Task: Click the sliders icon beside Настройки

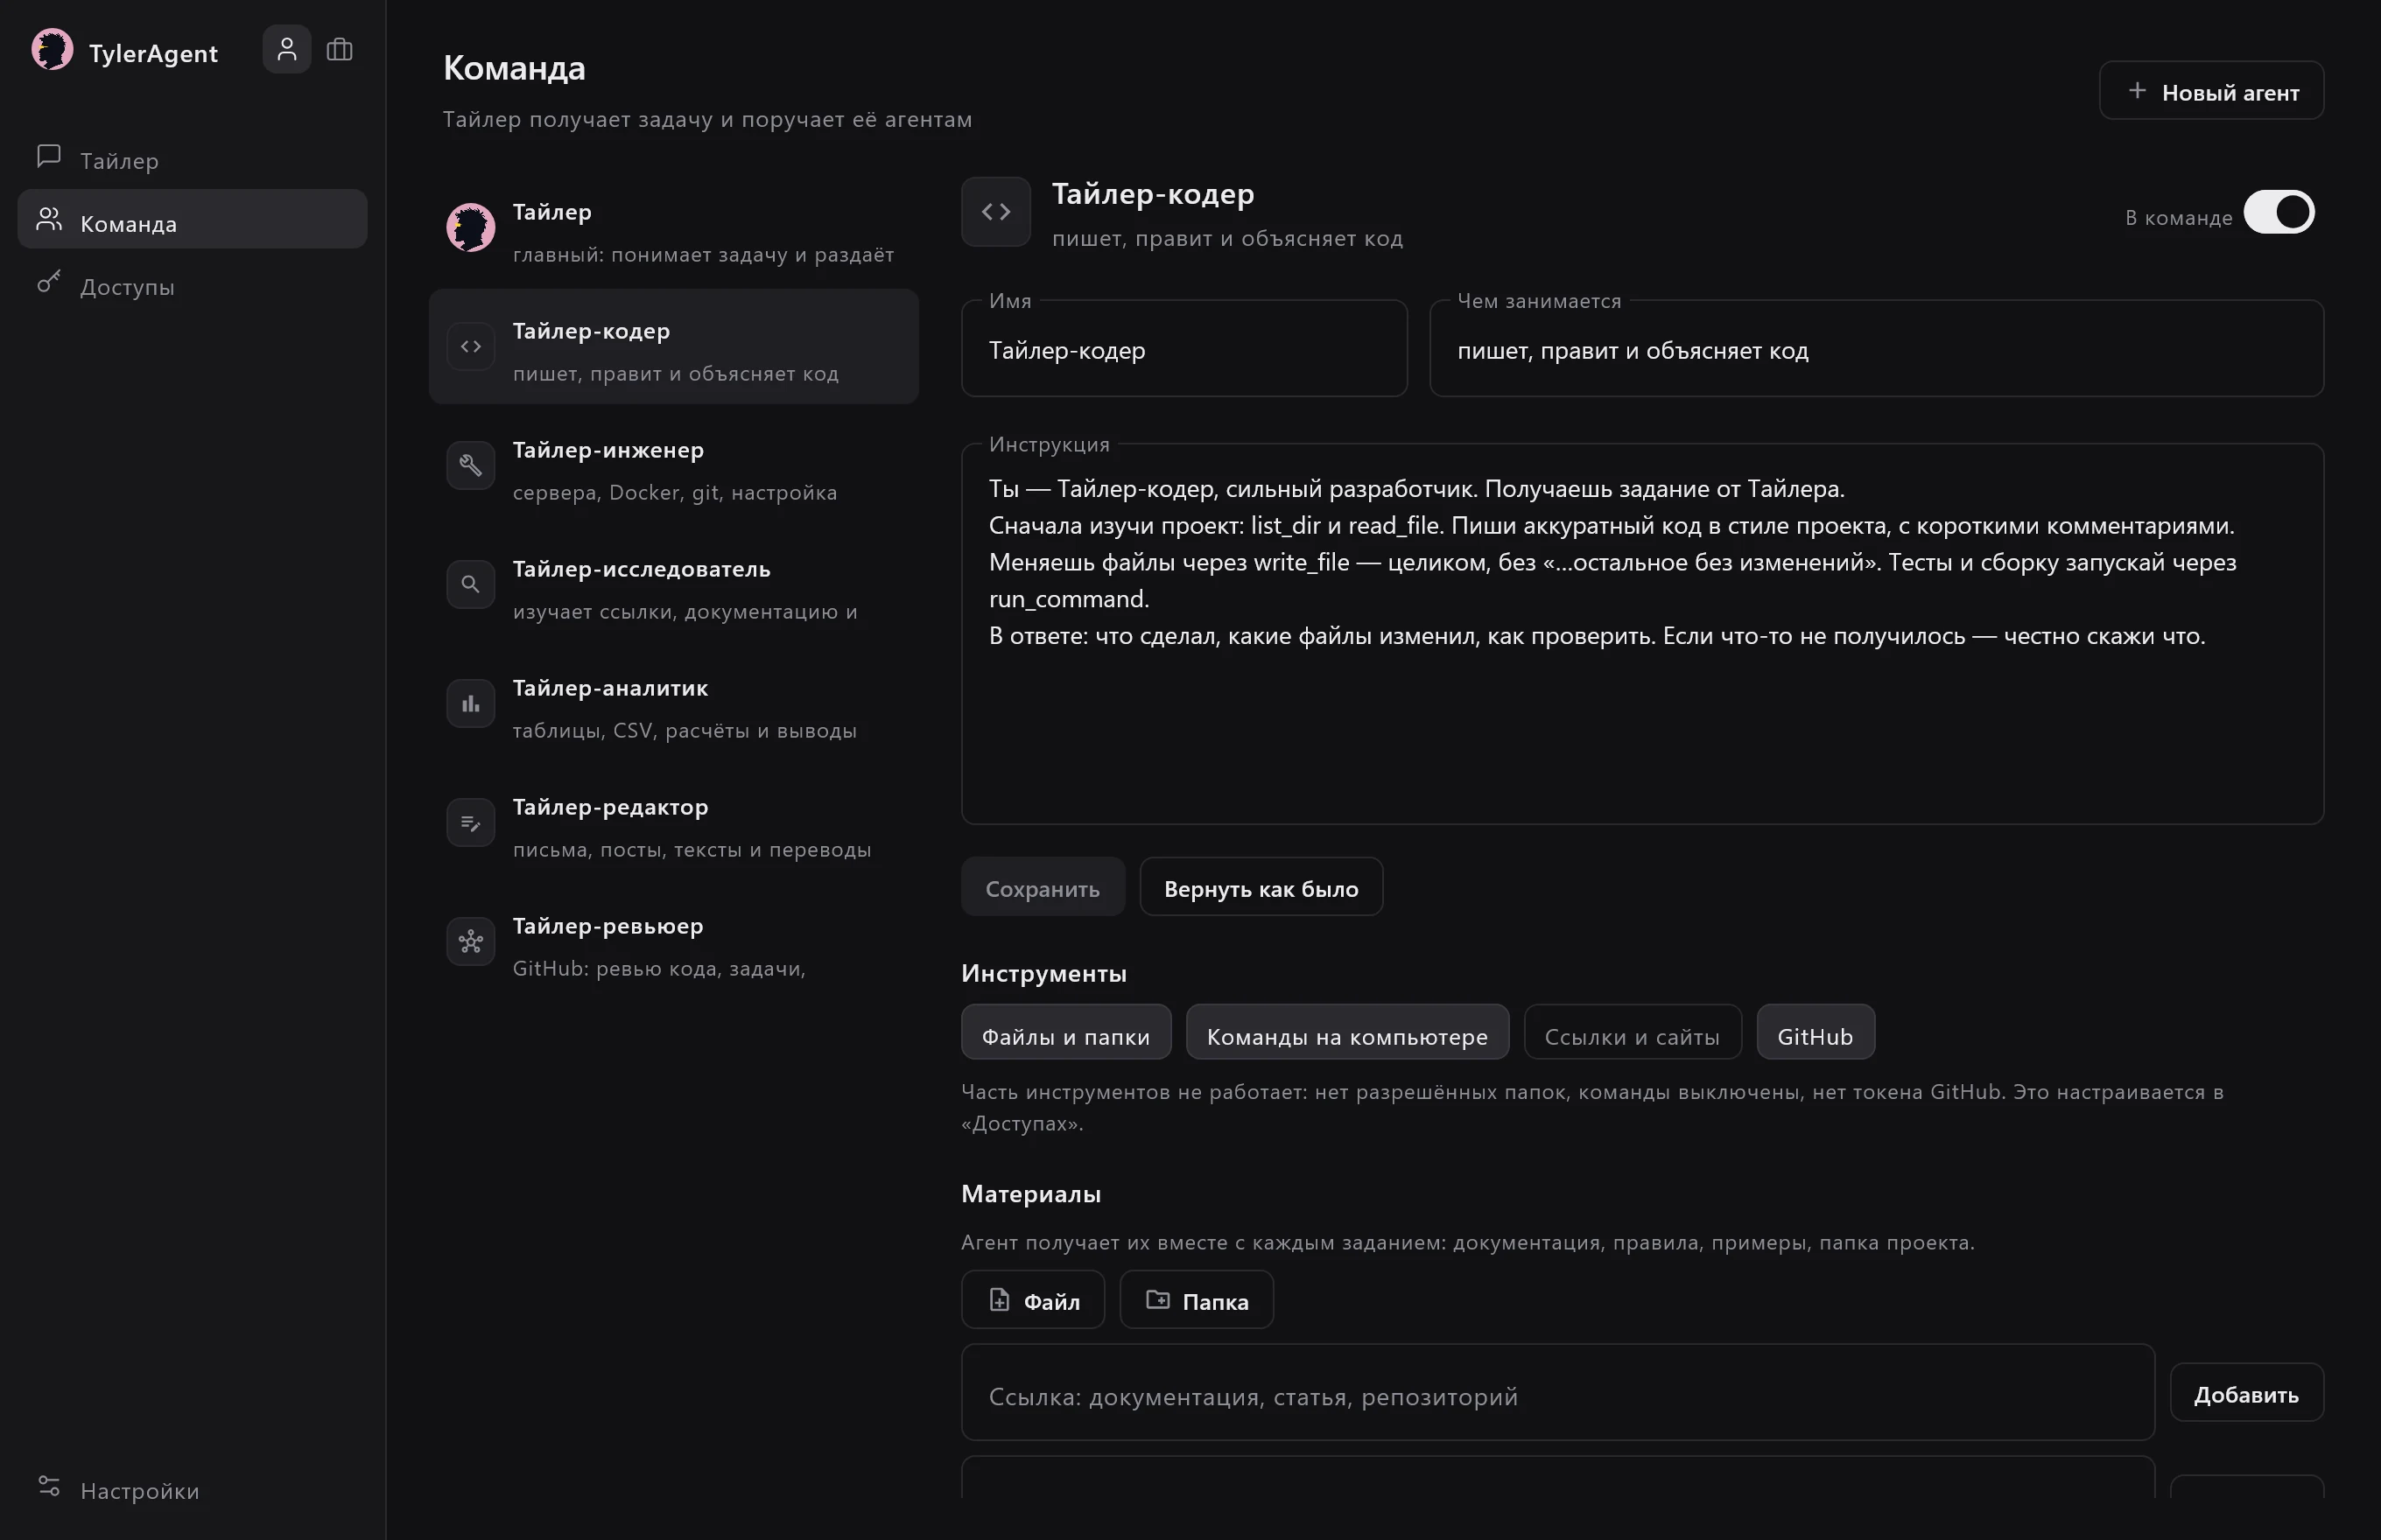Action: pyautogui.click(x=49, y=1486)
